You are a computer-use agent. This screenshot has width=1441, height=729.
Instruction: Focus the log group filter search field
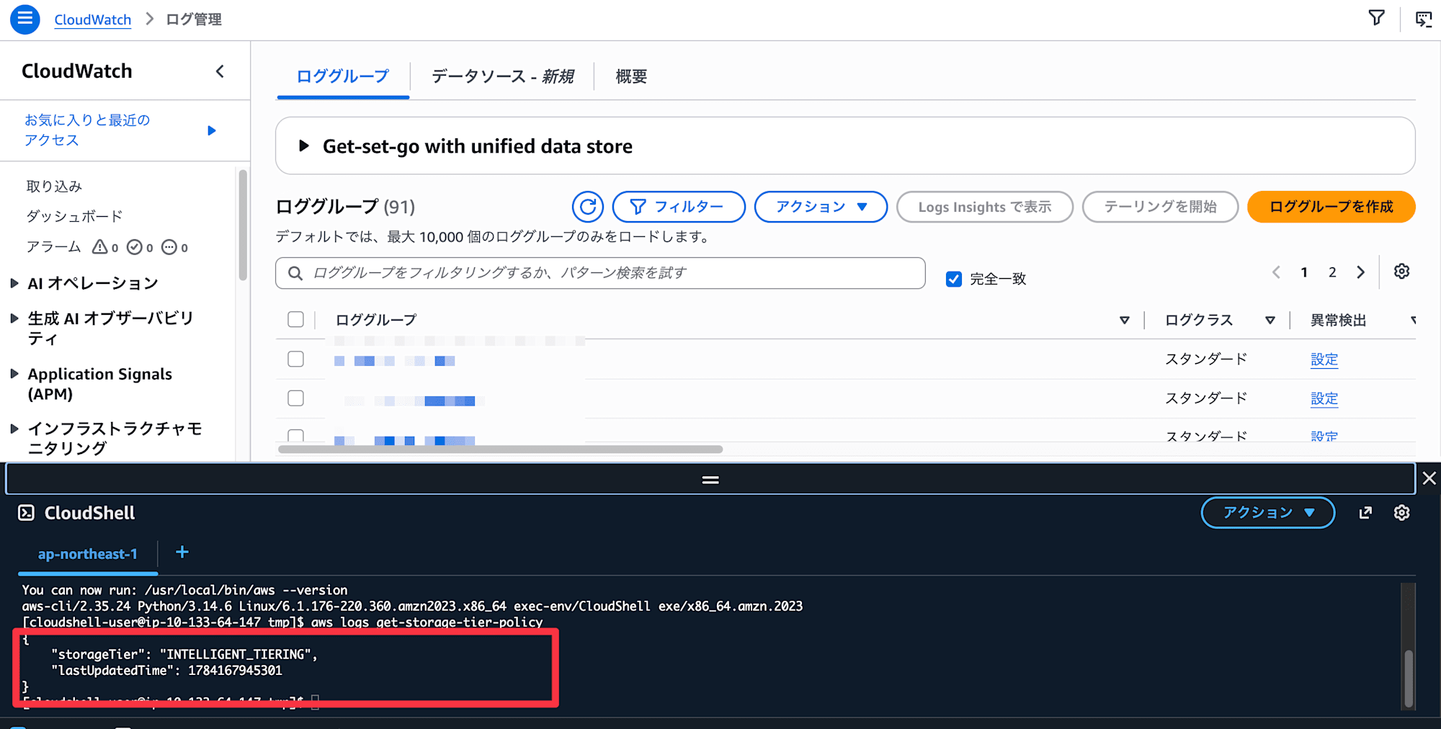click(x=600, y=273)
